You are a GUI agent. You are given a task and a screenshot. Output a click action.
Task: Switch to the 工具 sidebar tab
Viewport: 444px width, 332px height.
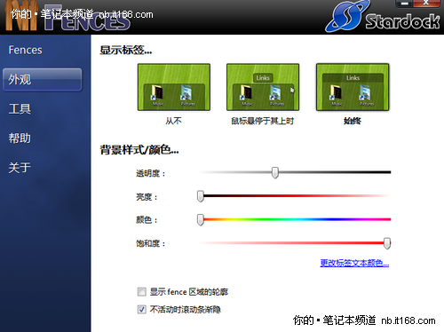(20, 109)
